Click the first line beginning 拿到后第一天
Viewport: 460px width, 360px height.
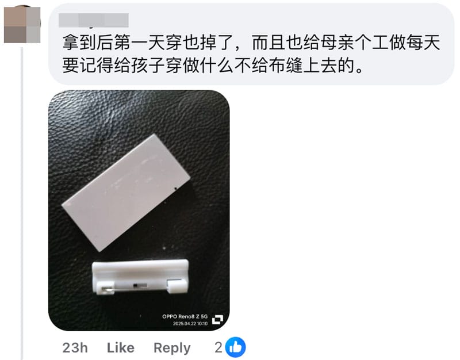(251, 43)
